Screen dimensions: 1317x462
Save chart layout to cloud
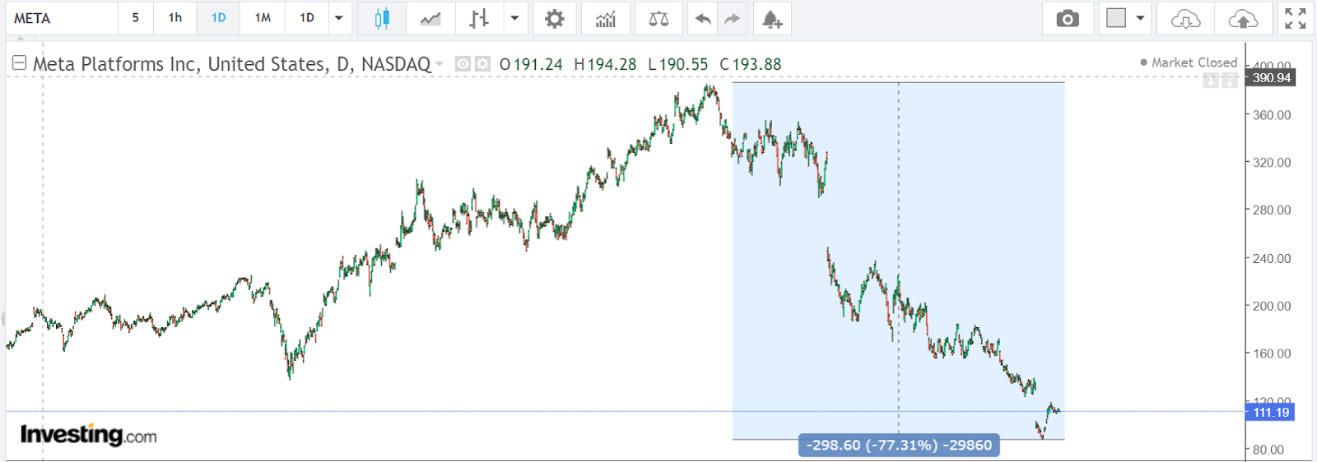(x=1243, y=18)
